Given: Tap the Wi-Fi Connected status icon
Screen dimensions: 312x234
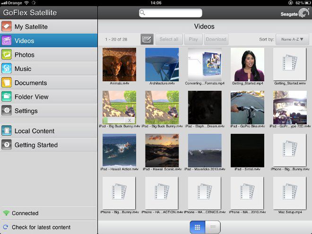Looking at the screenshot, I should [6, 213].
